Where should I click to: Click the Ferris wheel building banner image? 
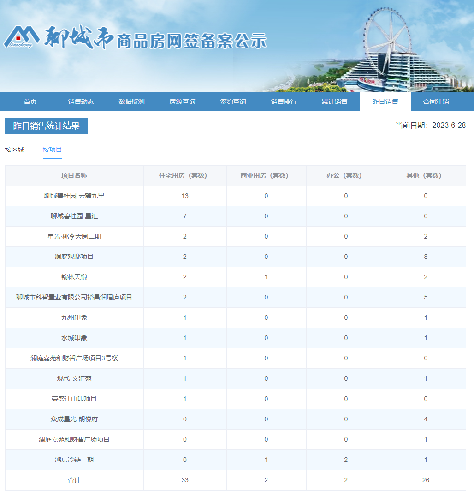point(392,51)
